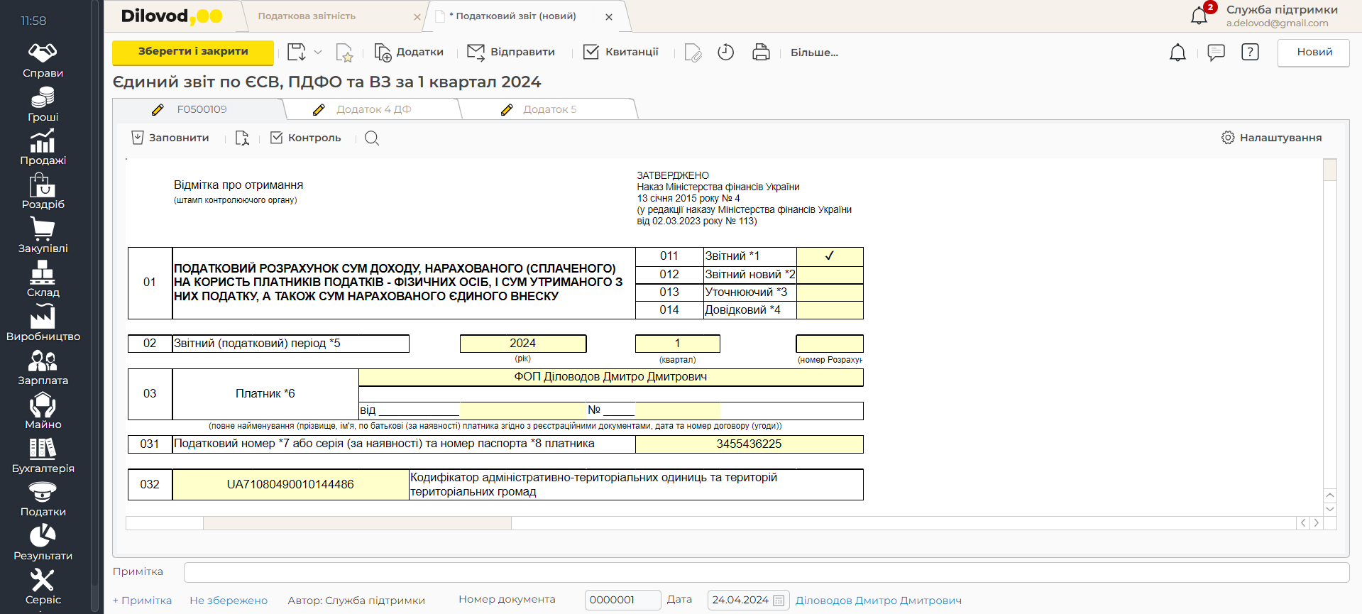Switch to the Податкова звітність tab

(x=307, y=16)
